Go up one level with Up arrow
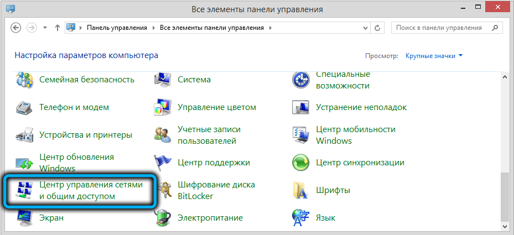The image size is (514, 235). point(58,28)
